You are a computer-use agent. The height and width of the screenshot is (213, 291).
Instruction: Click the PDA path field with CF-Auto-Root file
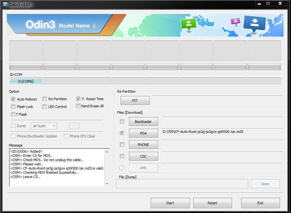coord(222,133)
